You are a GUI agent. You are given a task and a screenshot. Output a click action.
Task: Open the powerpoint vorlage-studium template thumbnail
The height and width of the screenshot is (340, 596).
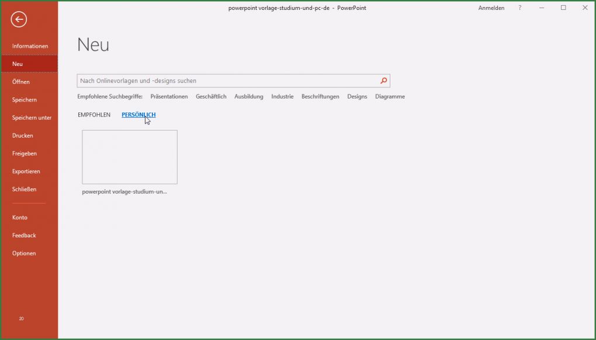(x=129, y=156)
